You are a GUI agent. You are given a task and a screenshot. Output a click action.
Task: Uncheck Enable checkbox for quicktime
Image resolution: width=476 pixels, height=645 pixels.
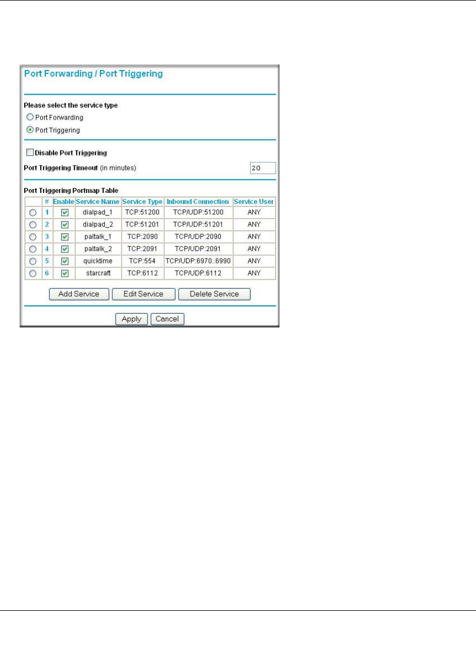64,261
